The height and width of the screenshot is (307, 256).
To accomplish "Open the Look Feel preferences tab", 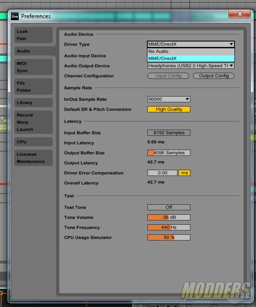I will 33,35.
